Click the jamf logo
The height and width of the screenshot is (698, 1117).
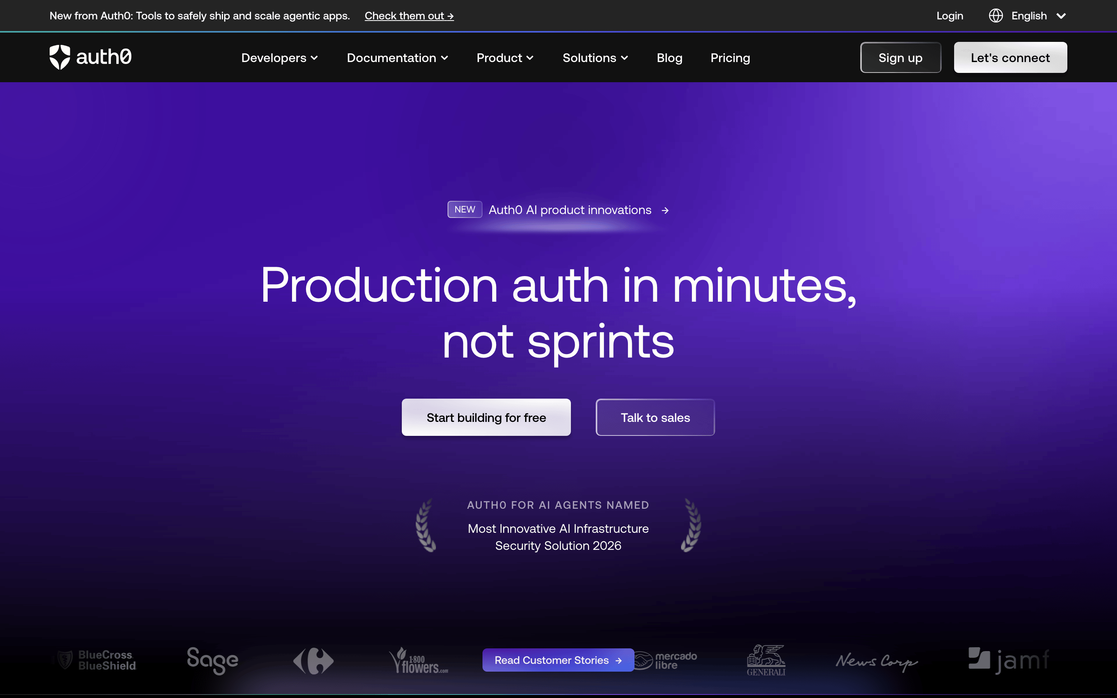tap(1009, 660)
